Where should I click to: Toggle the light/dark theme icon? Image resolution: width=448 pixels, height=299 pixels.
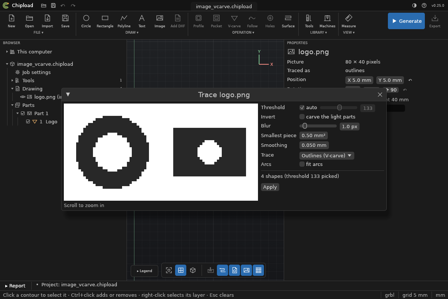pyautogui.click(x=414, y=6)
